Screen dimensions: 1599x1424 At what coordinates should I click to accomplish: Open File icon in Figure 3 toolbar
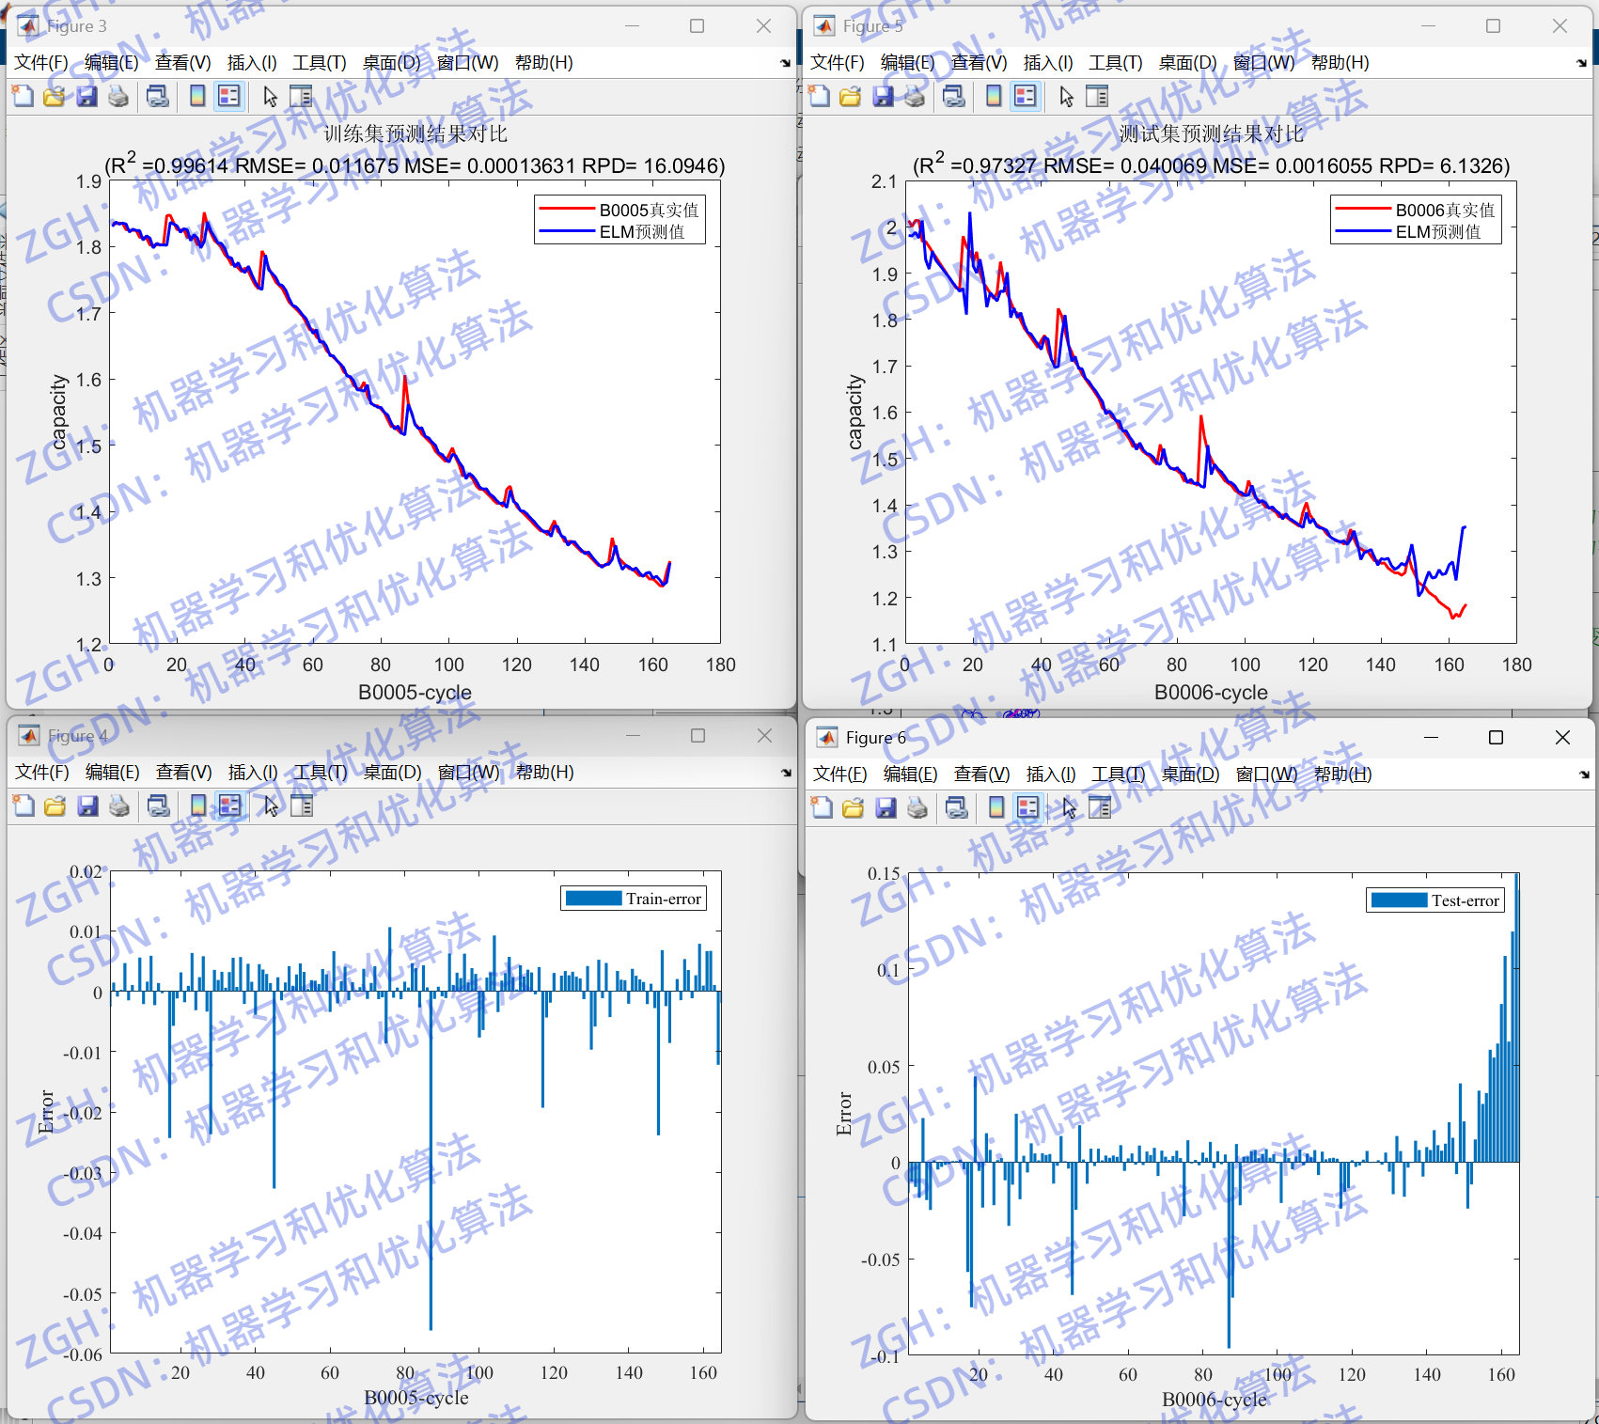[x=55, y=96]
